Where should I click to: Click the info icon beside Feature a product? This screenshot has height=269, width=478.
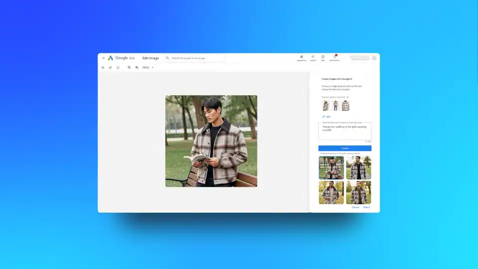[x=348, y=97]
